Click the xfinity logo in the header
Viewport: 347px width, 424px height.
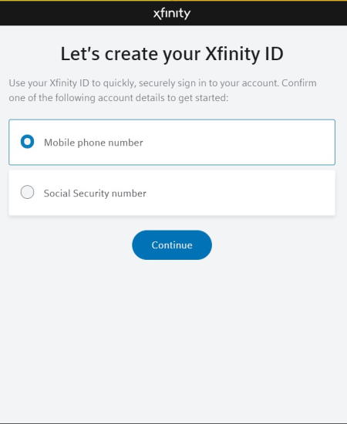(x=172, y=14)
